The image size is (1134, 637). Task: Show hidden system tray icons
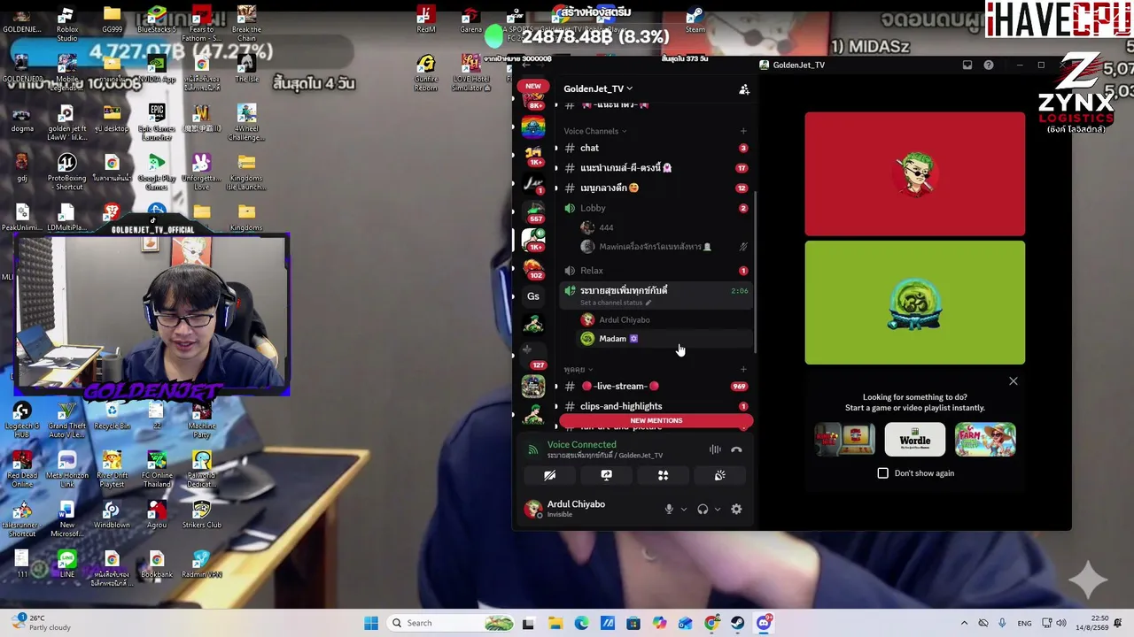pyautogui.click(x=964, y=623)
